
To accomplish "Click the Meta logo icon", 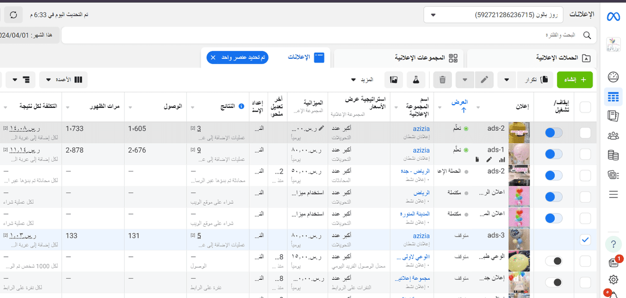I will point(613,16).
